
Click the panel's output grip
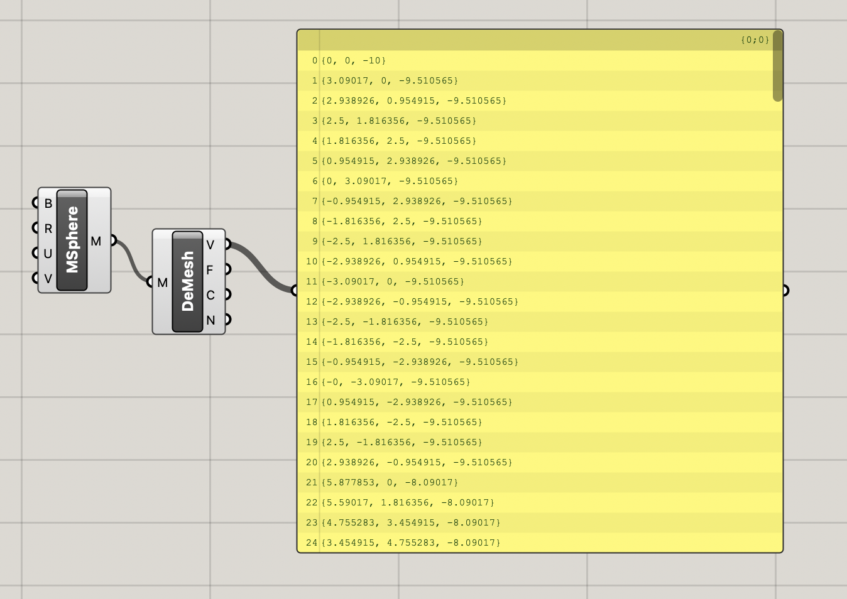pos(785,290)
